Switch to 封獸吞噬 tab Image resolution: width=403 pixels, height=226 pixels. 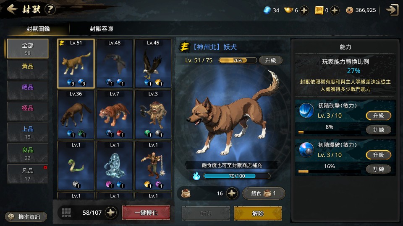[102, 29]
